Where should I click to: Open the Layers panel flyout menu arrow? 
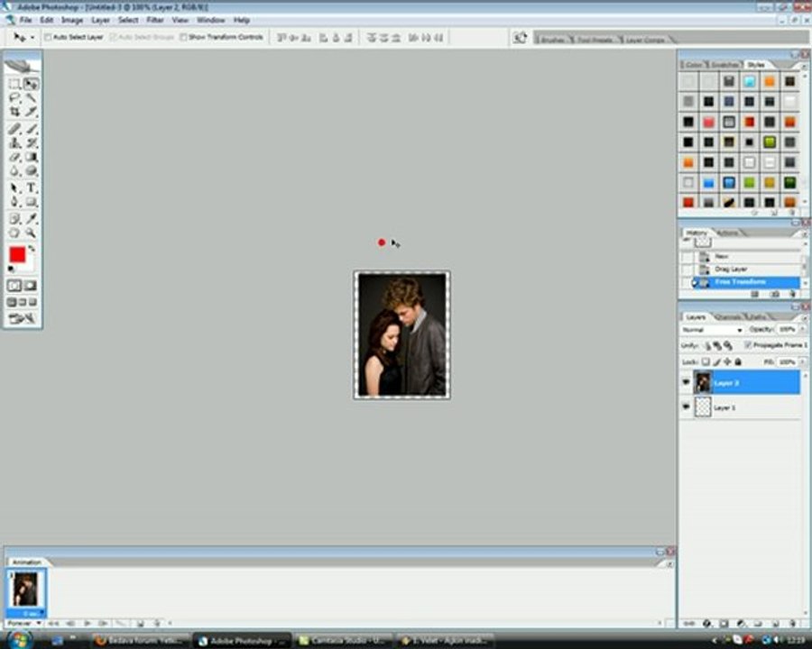click(804, 317)
